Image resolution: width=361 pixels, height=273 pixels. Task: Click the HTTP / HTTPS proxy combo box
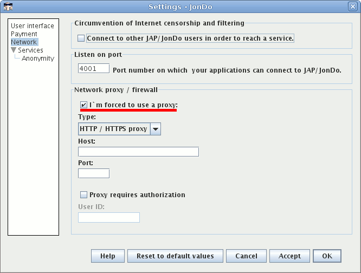point(119,129)
